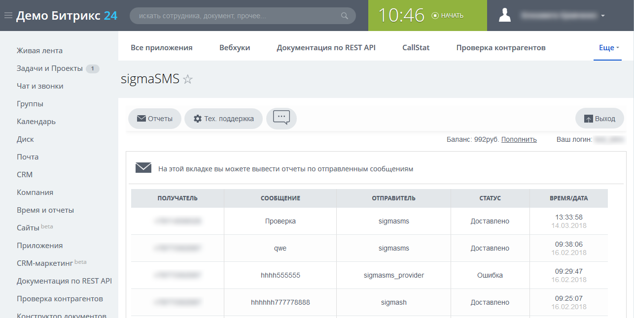Click the sender cell sigmash
Screen dimensions: 634x318
(x=394, y=302)
